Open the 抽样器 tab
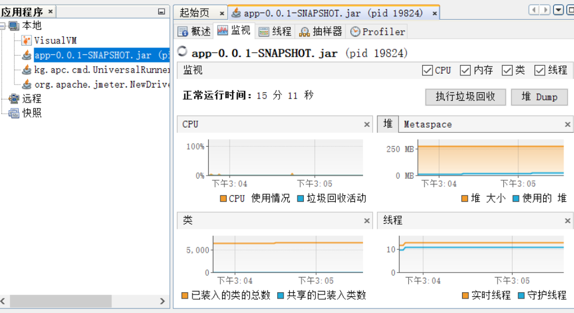Screen dimensions: 574x313 point(321,32)
